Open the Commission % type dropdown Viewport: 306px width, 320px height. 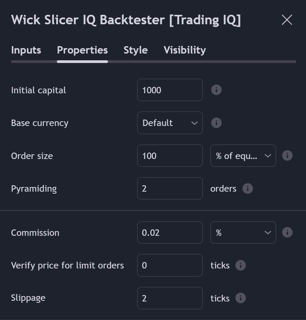[243, 232]
